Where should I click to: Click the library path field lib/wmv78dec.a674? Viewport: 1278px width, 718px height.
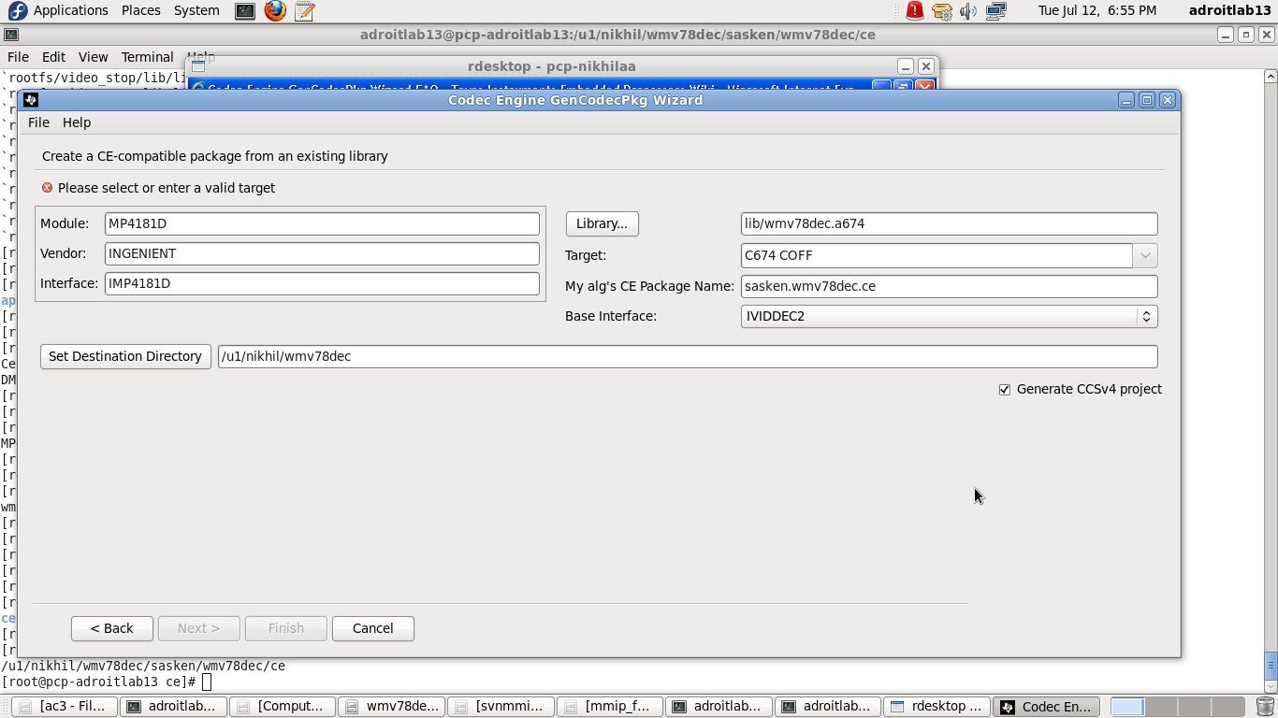coord(949,223)
